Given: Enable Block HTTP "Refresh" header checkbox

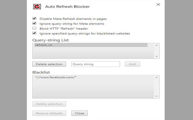Looking at the screenshot, I should click(x=34, y=28).
